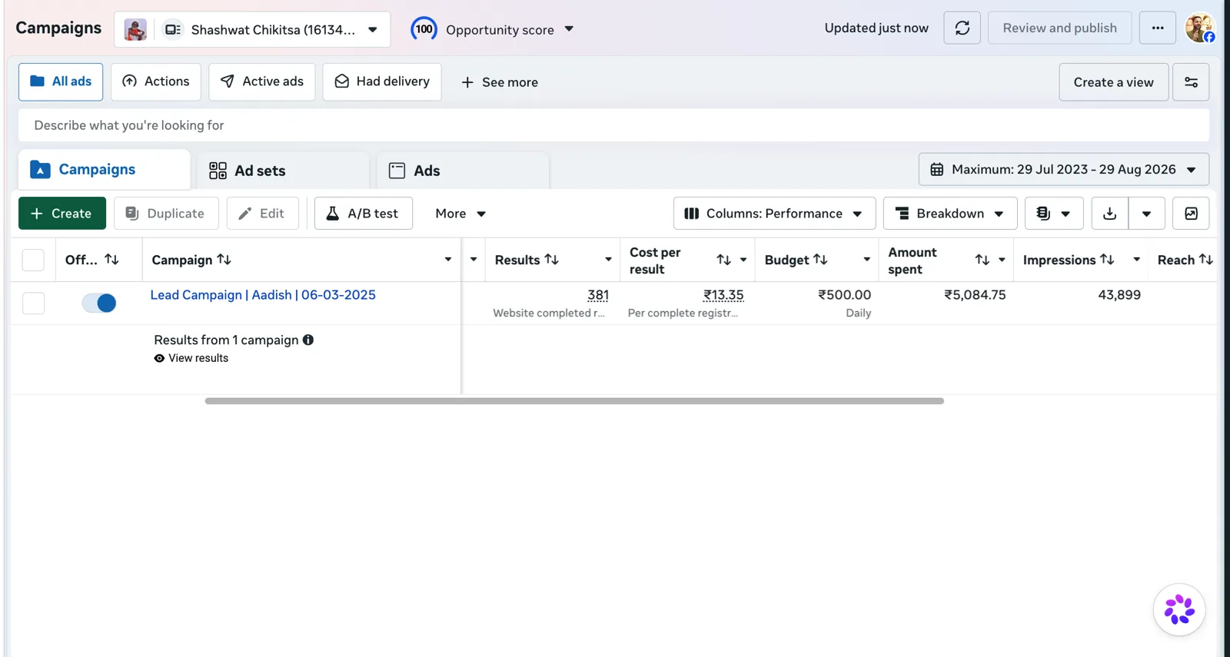
Task: Open the user profile avatar
Action: point(1199,28)
